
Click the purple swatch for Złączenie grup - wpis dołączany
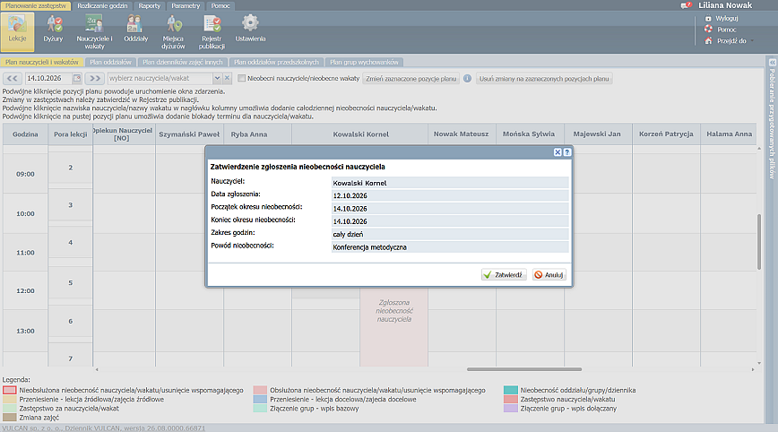tap(511, 409)
